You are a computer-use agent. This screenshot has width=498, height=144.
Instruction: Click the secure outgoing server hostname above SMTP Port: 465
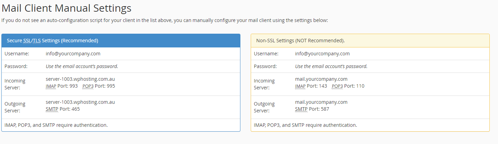point(80,102)
